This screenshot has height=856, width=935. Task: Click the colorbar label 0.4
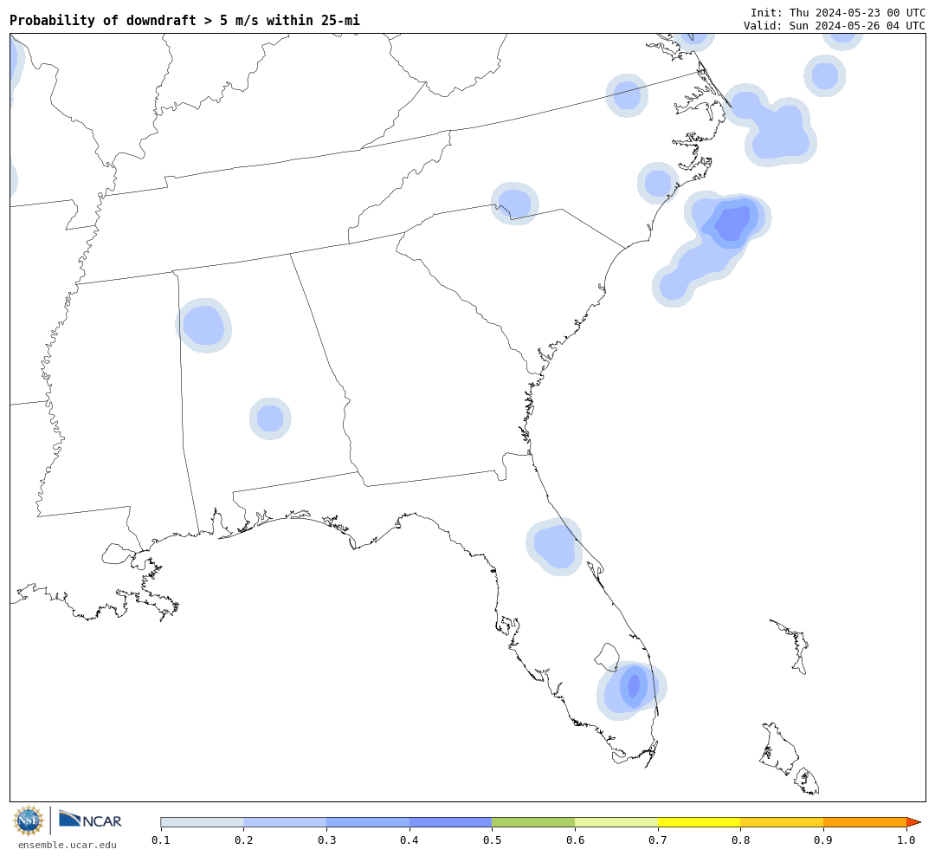[409, 840]
